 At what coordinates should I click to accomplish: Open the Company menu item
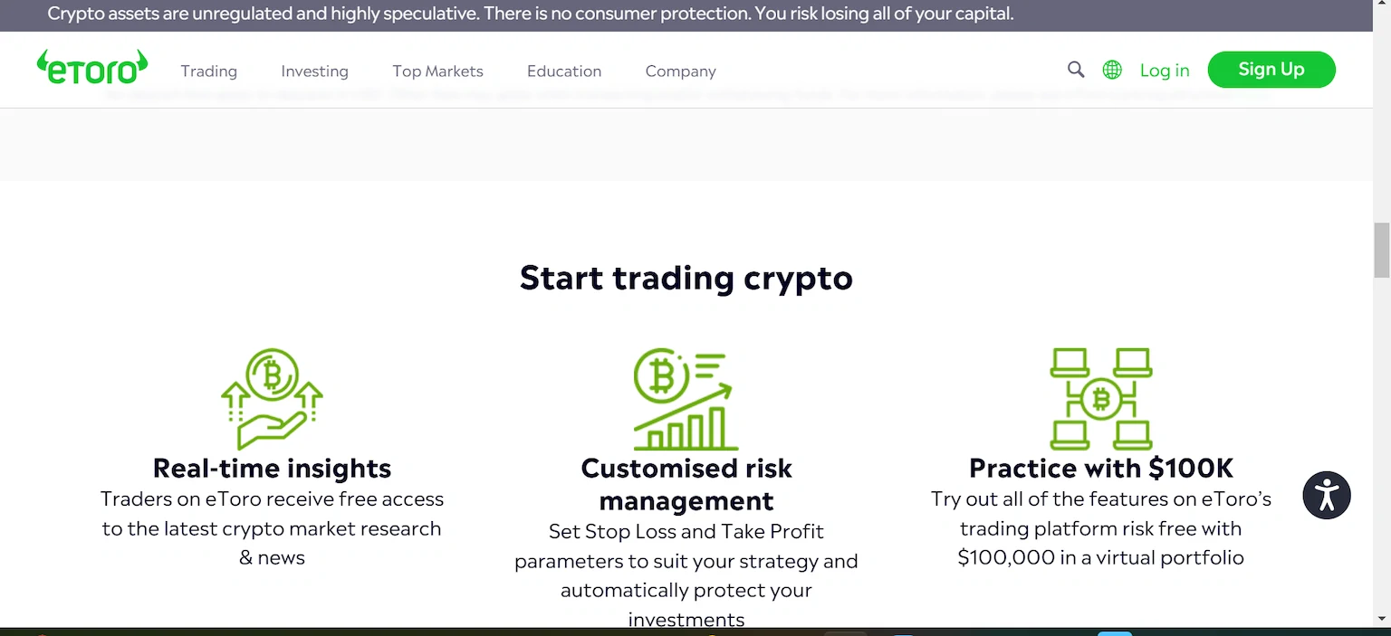[680, 71]
